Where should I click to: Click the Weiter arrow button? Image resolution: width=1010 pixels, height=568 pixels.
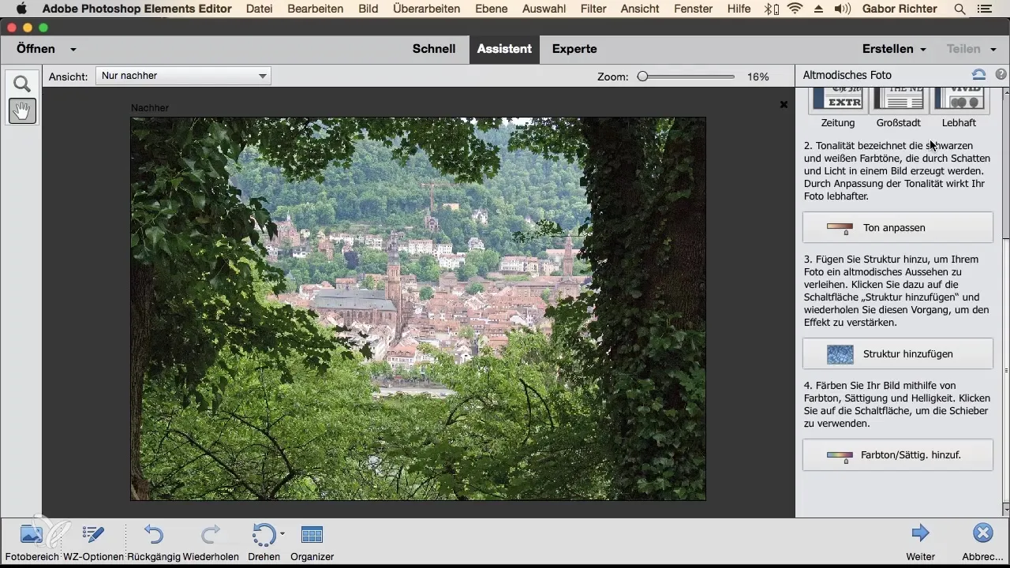920,533
